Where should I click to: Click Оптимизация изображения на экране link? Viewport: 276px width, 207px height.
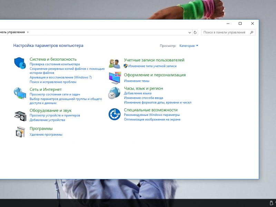click(152, 119)
